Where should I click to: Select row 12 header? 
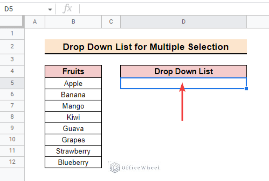tap(12, 162)
